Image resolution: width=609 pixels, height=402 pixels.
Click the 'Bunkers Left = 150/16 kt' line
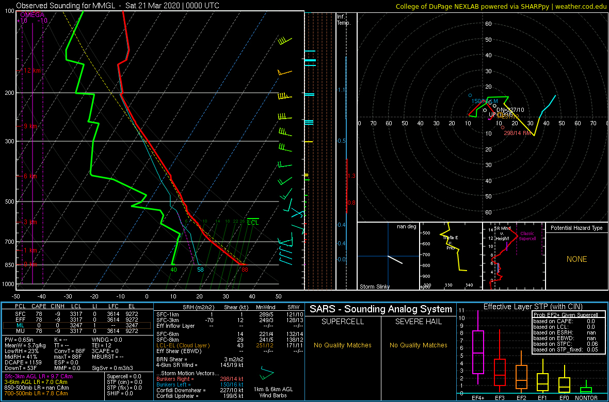(x=200, y=384)
